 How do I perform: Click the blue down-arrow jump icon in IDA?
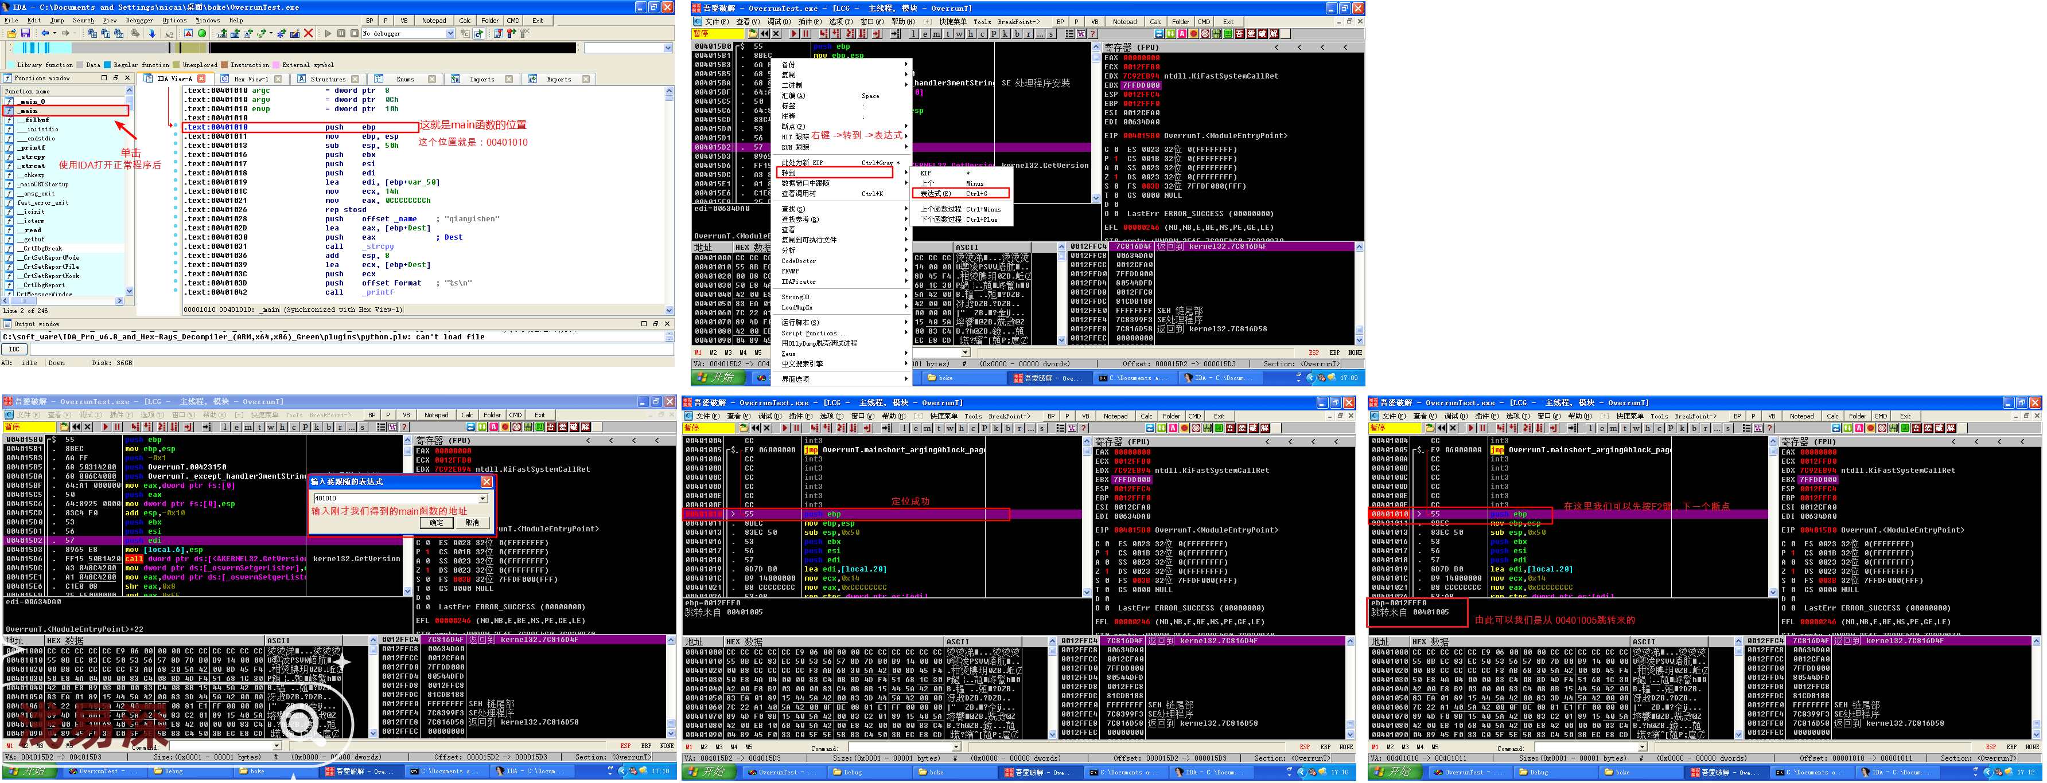pos(152,33)
